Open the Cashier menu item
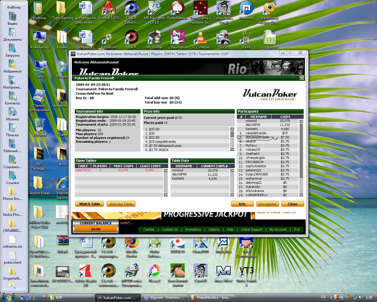 (149, 229)
